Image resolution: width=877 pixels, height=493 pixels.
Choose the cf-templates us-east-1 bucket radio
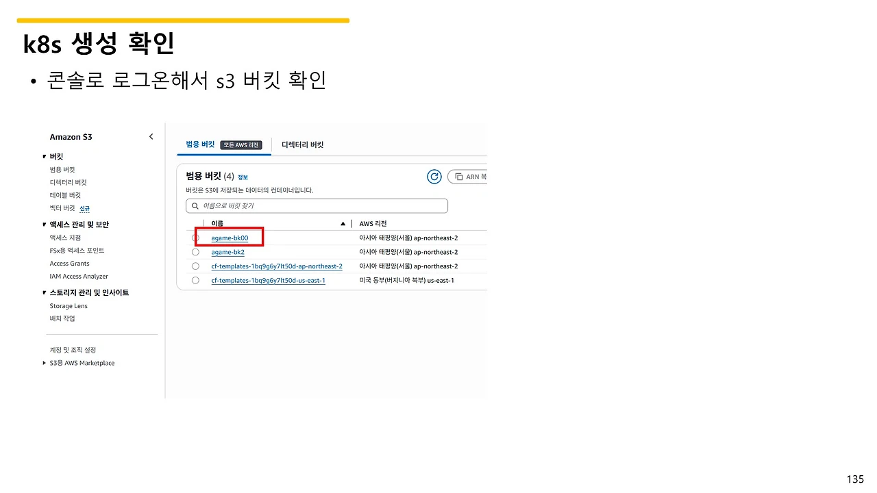[196, 281]
